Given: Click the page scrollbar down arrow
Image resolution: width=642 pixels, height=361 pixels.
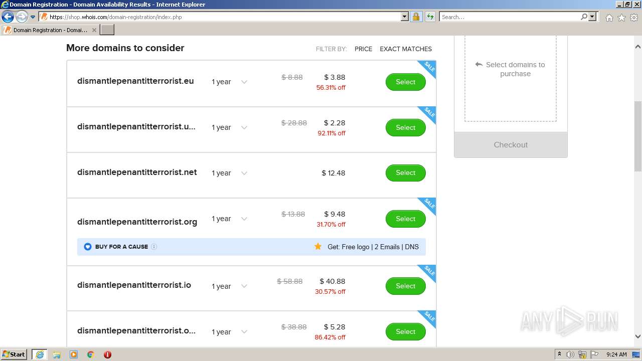Looking at the screenshot, I should click(638, 336).
